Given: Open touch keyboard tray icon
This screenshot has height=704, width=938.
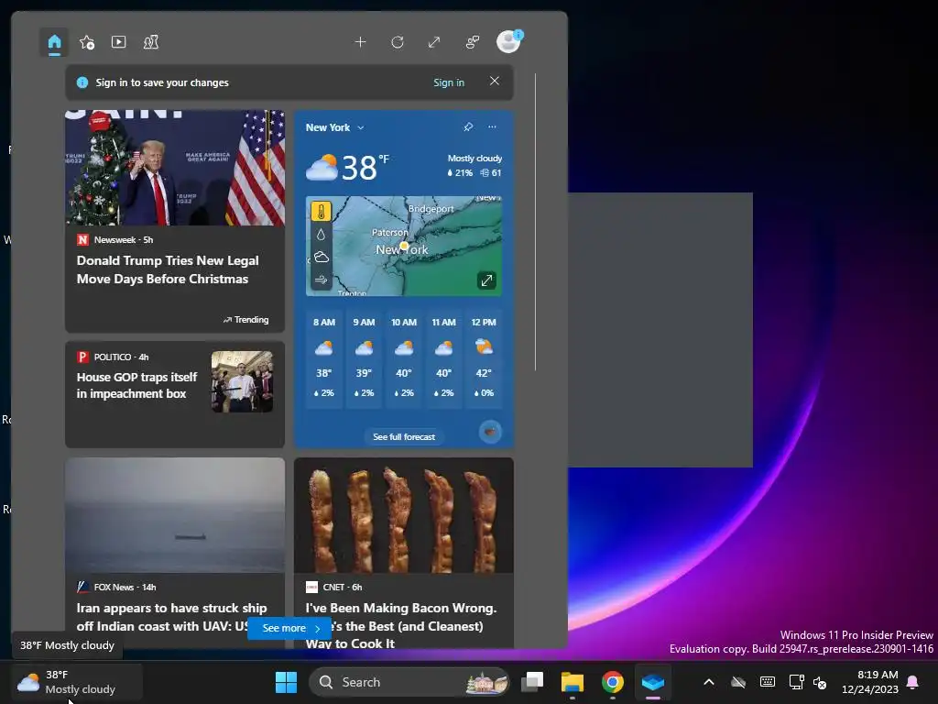Looking at the screenshot, I should 768,682.
